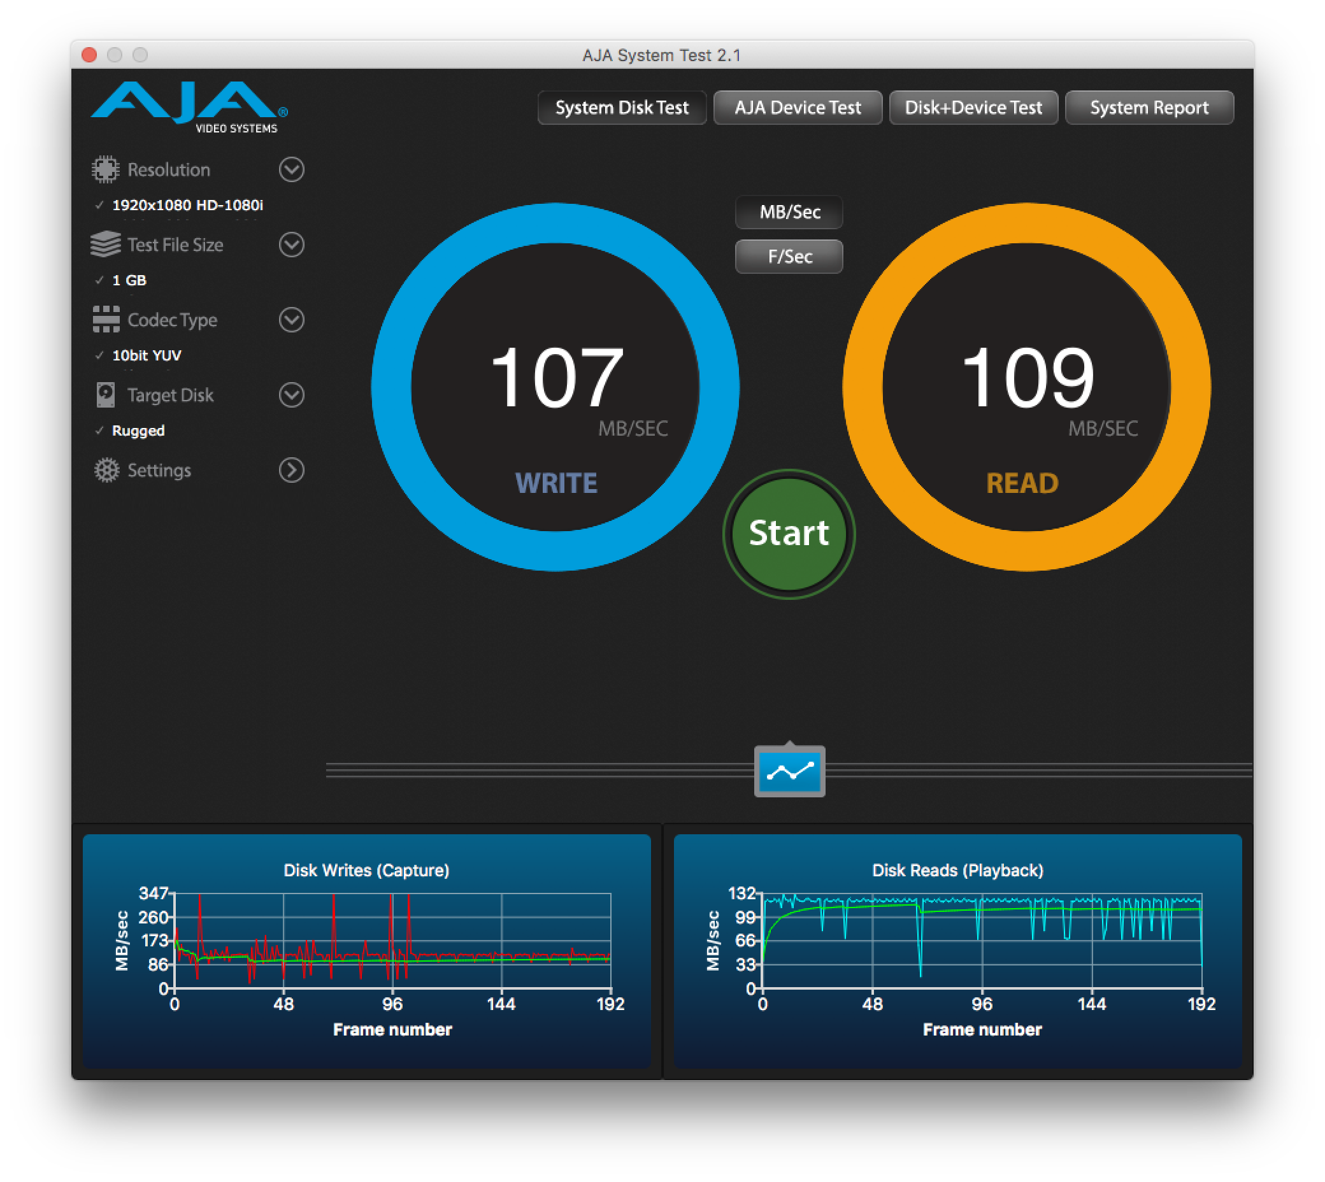This screenshot has width=1325, height=1182.
Task: Click the Settings gear icon
Action: 106,470
